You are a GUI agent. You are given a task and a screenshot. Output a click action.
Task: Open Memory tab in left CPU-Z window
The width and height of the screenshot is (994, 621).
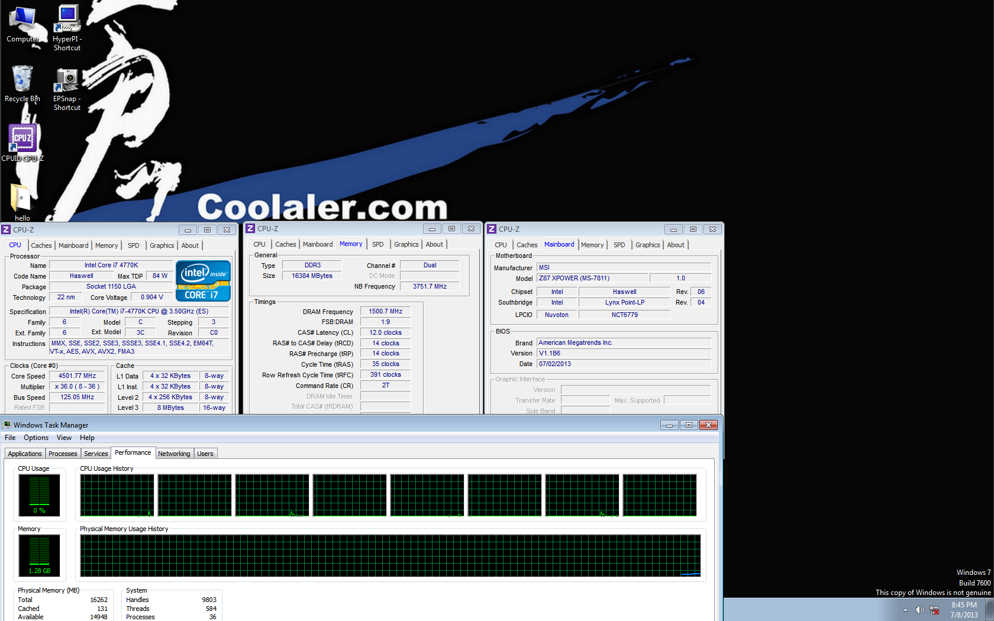[106, 245]
